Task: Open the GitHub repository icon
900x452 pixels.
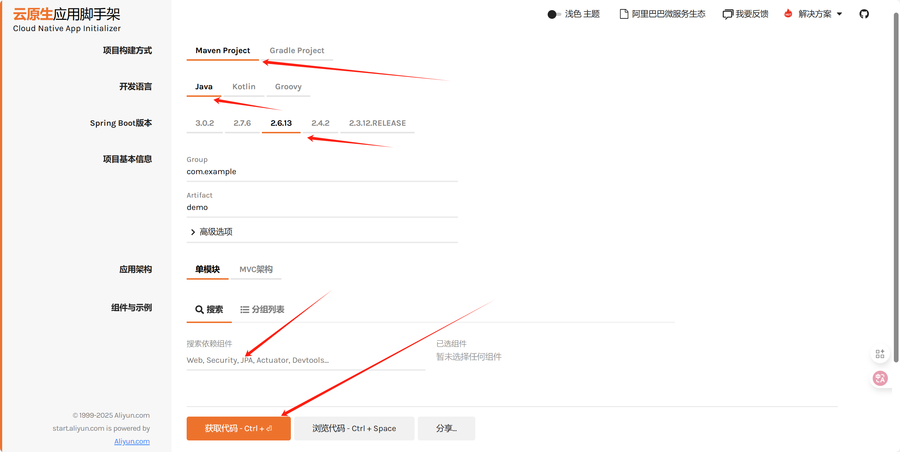Action: pyautogui.click(x=865, y=14)
